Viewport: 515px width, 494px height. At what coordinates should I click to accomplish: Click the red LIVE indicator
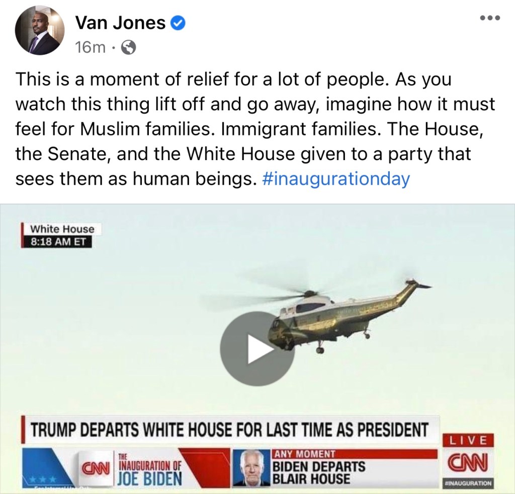468,440
